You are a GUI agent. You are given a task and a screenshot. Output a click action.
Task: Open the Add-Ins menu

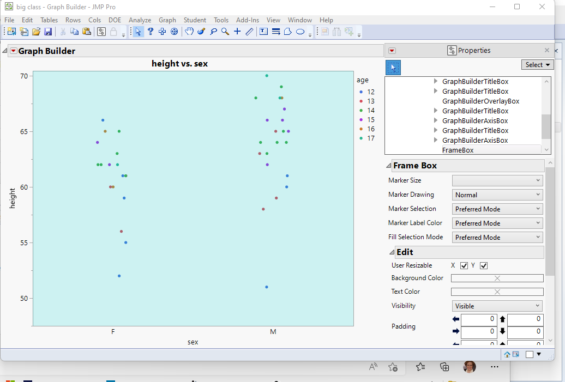(x=248, y=20)
